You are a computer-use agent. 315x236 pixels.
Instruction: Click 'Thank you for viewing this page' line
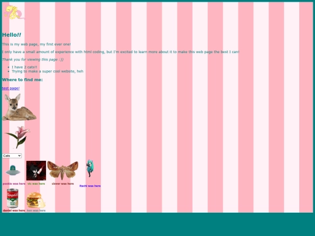(33, 59)
